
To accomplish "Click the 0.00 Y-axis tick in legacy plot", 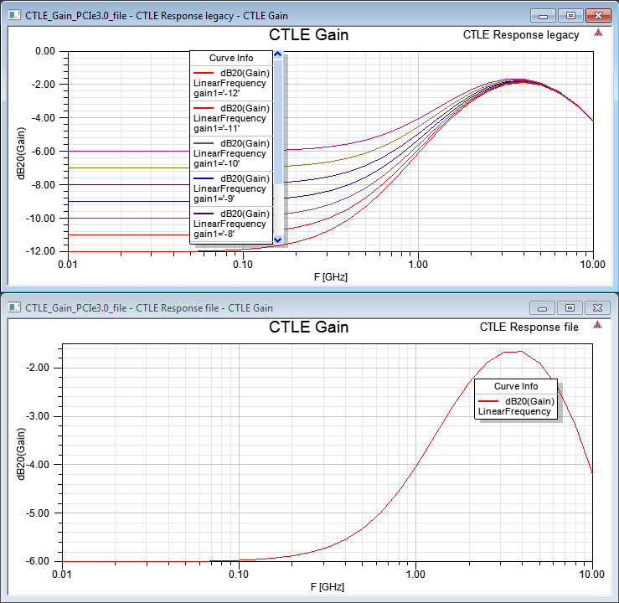I will [45, 51].
